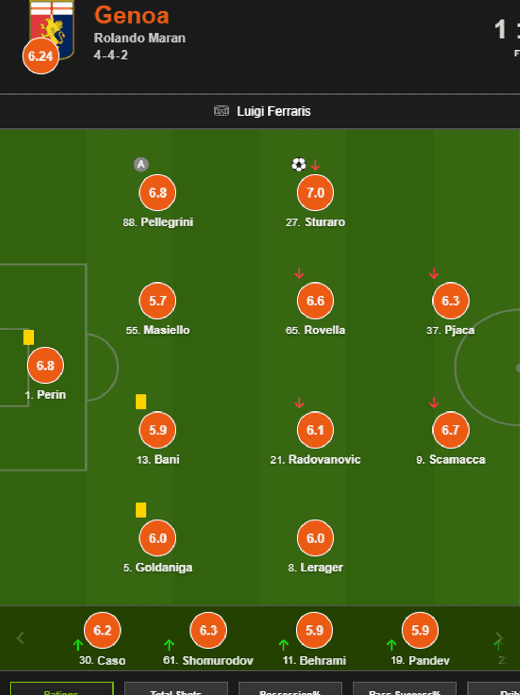Image resolution: width=520 pixels, height=695 pixels.
Task: Click Lerager's 6.0 rating circle
Action: click(x=315, y=538)
